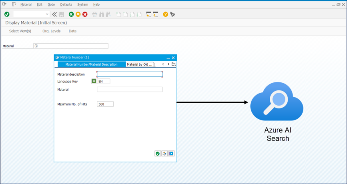Screen dimensions: 347x184
Task: Select Material Number/Material Description tab
Action: pyautogui.click(x=91, y=64)
